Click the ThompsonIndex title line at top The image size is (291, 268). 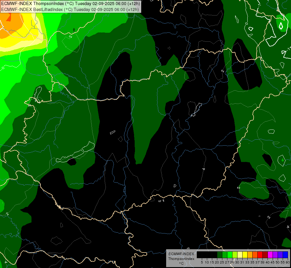[x=70, y=3]
